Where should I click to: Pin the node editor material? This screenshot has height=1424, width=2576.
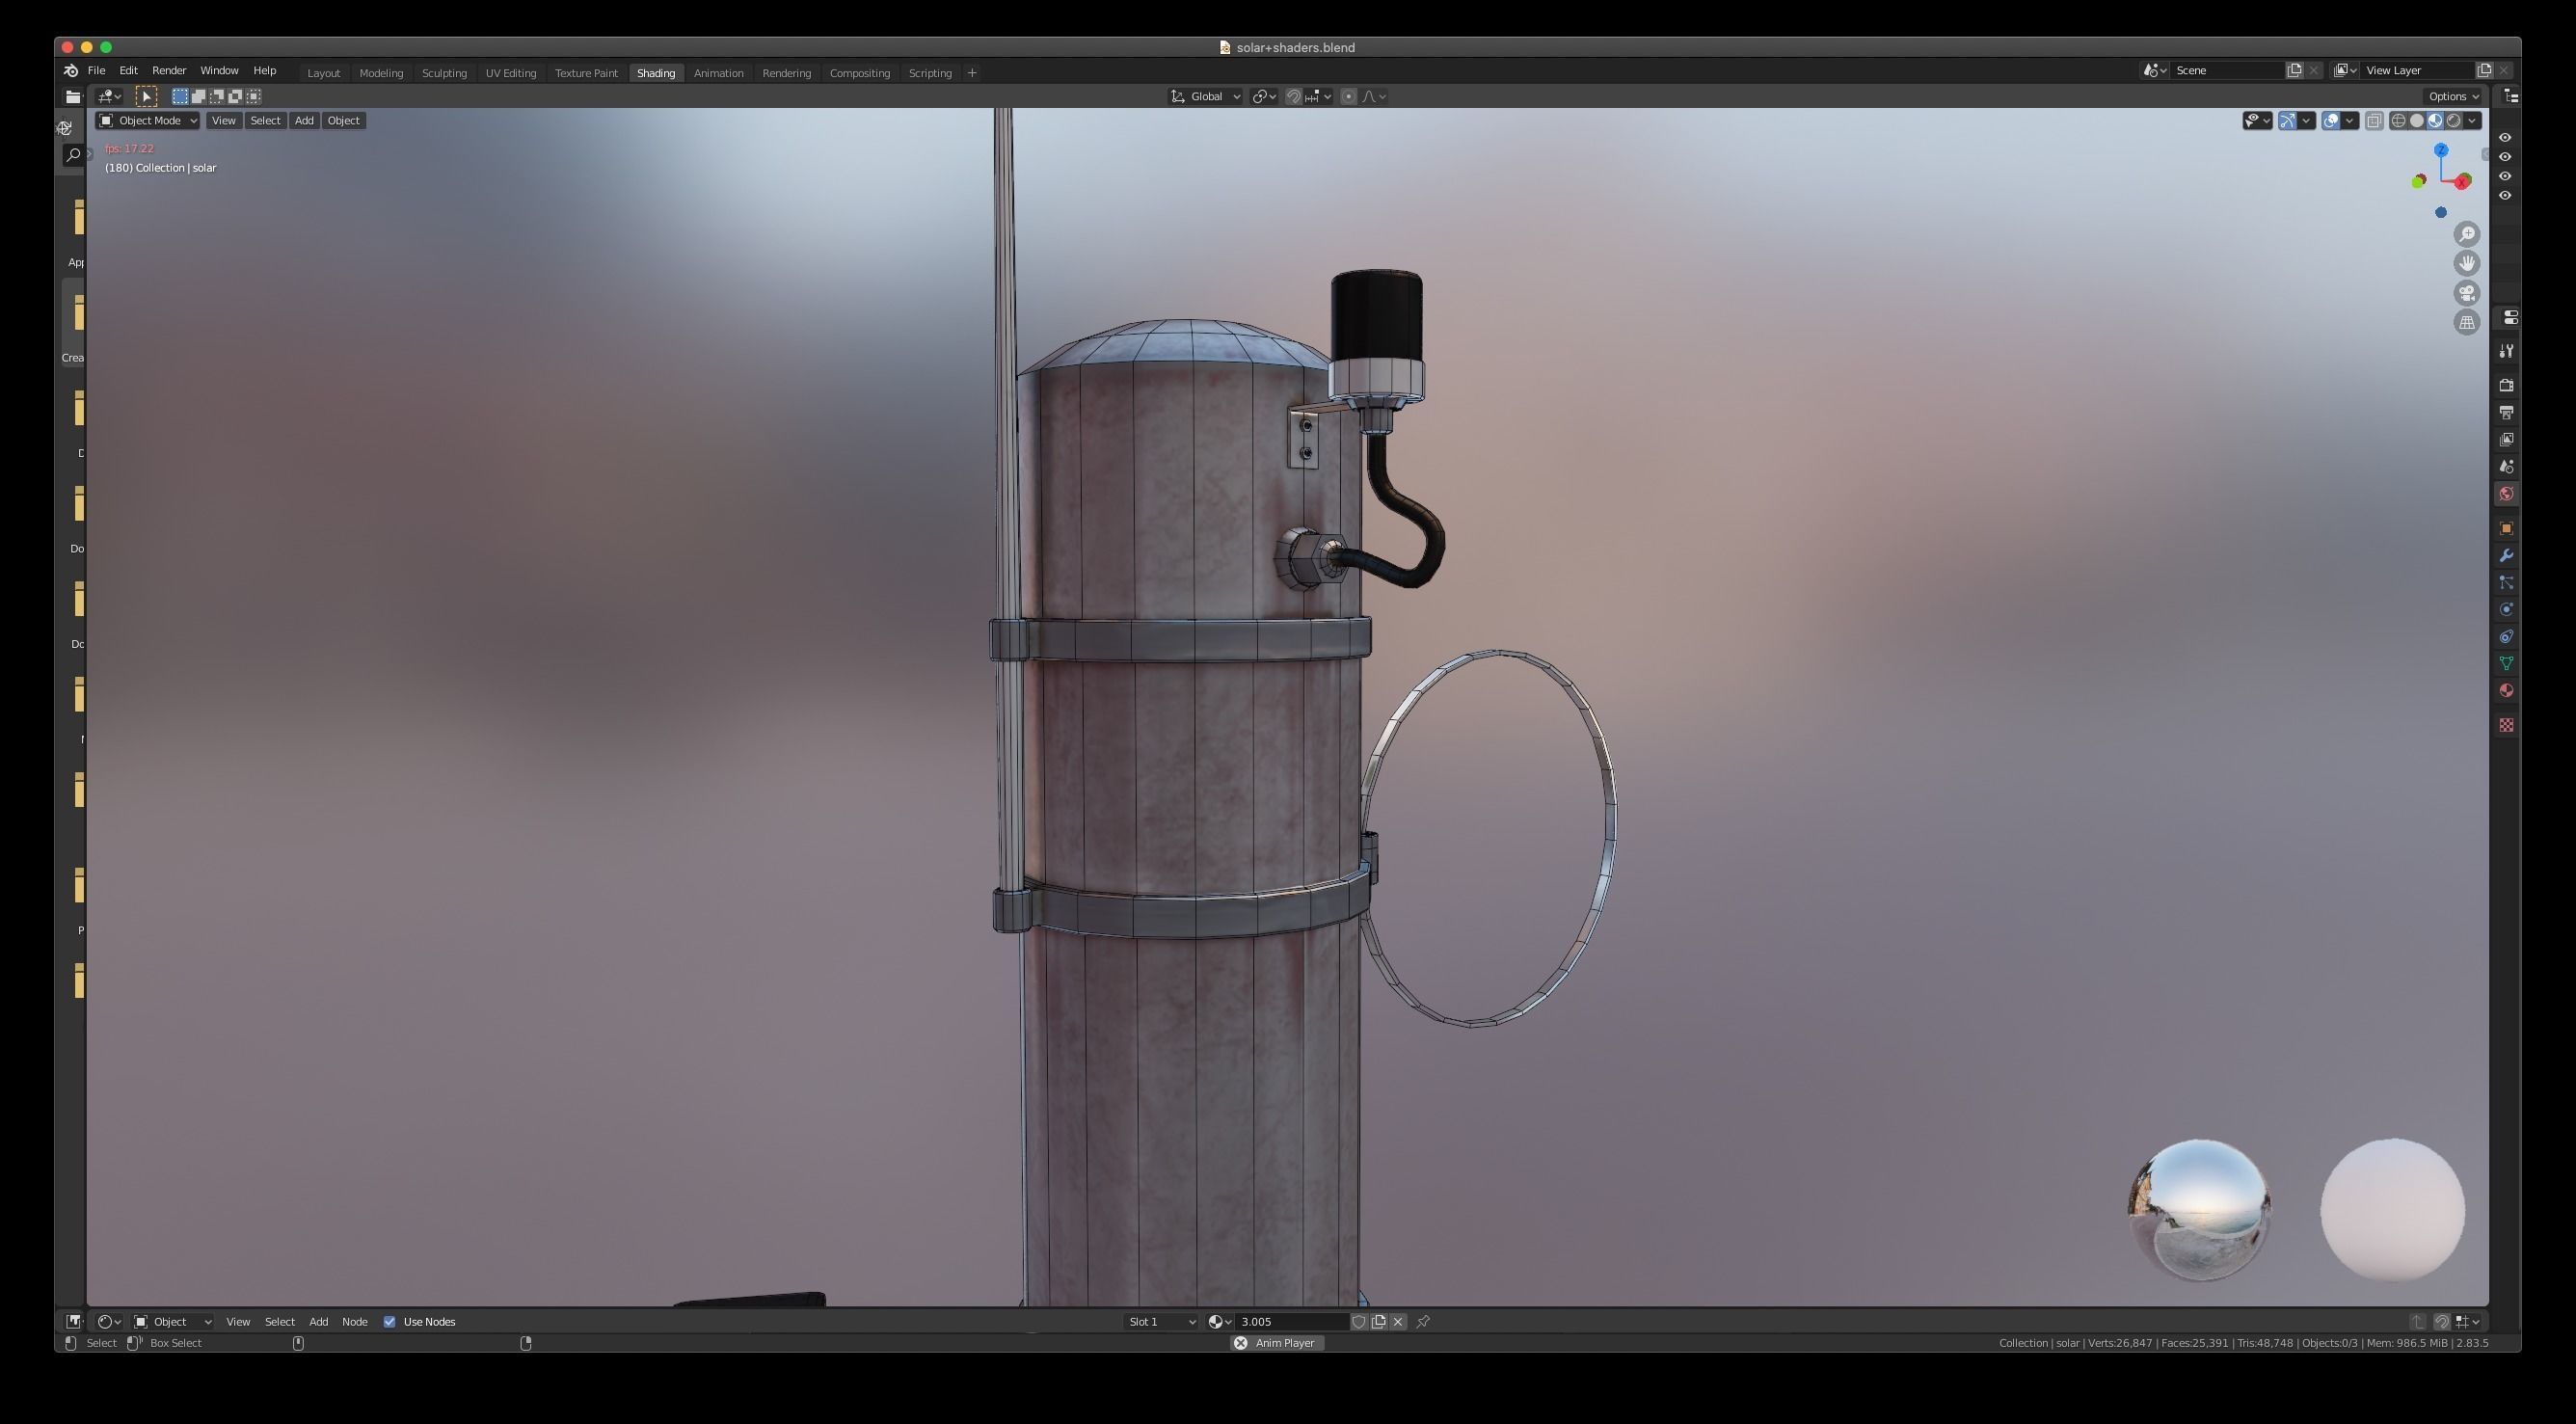(1423, 1322)
